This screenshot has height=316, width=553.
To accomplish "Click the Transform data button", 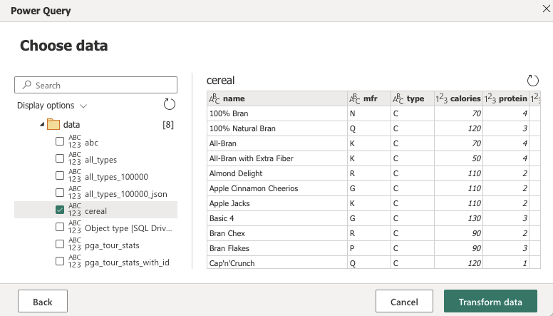I will [490, 302].
